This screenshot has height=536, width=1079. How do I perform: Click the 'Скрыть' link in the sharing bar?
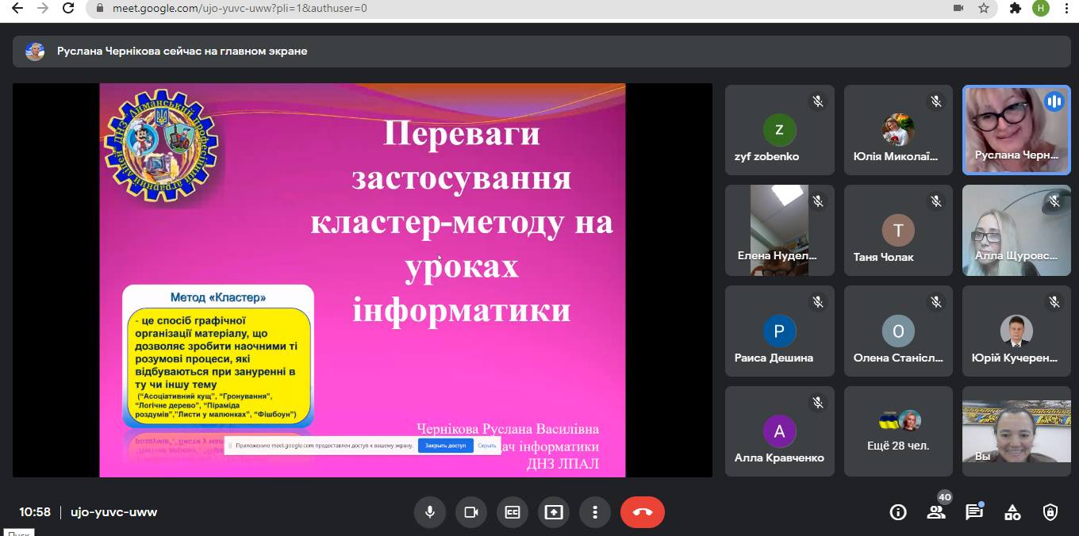(487, 446)
